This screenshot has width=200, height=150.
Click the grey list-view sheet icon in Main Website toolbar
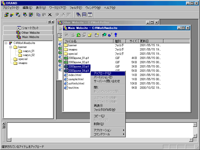pyautogui.click(x=84, y=35)
